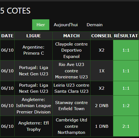Open Claypole contre Deportivo Espanol match
This screenshot has width=139, height=138.
click(71, 50)
